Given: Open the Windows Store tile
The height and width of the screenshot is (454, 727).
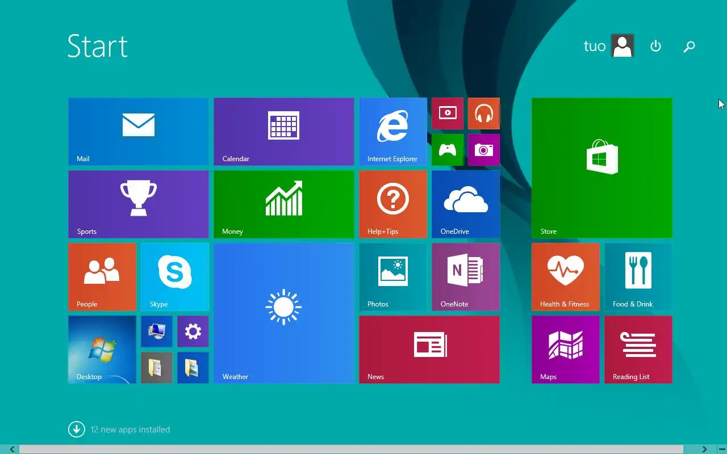Looking at the screenshot, I should (x=602, y=168).
